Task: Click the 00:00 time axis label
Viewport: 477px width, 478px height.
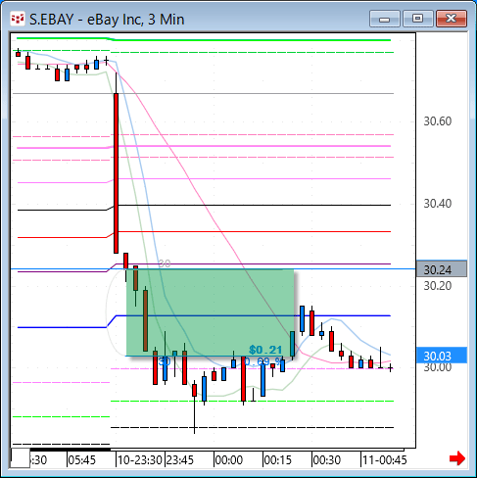Action: (x=229, y=460)
